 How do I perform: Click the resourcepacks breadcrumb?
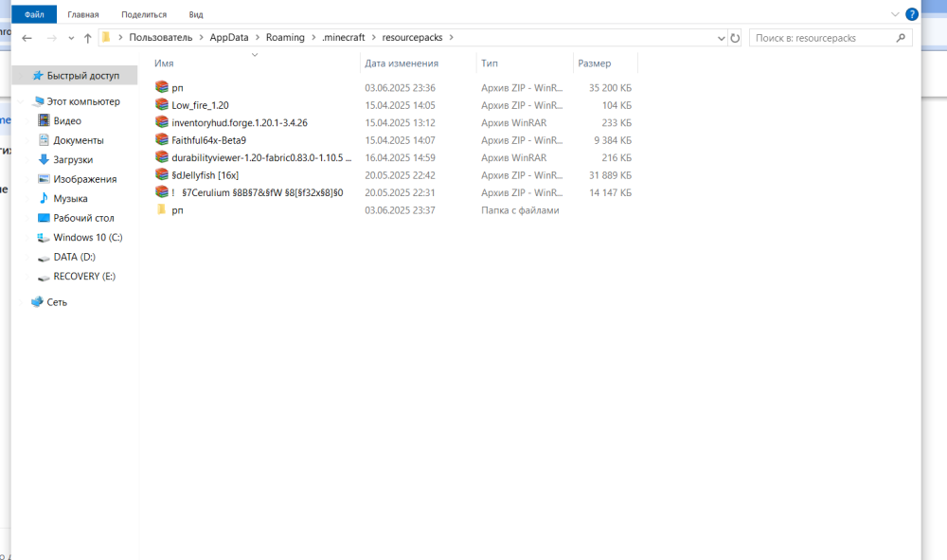pos(412,38)
